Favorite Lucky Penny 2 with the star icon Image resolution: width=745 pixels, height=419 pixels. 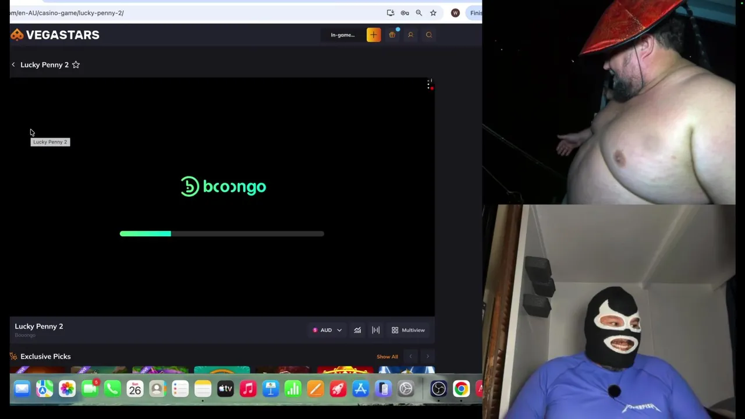(76, 65)
